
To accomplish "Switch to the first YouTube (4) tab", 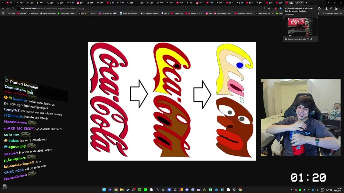I will [x=10, y=3].
